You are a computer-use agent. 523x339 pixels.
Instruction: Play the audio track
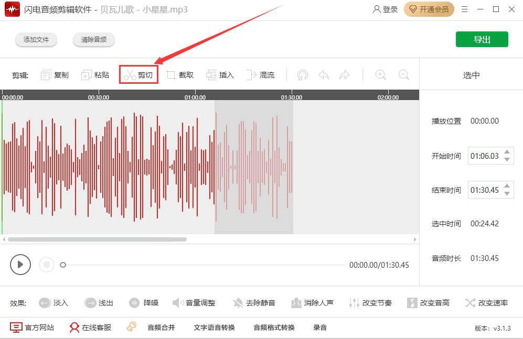click(20, 265)
